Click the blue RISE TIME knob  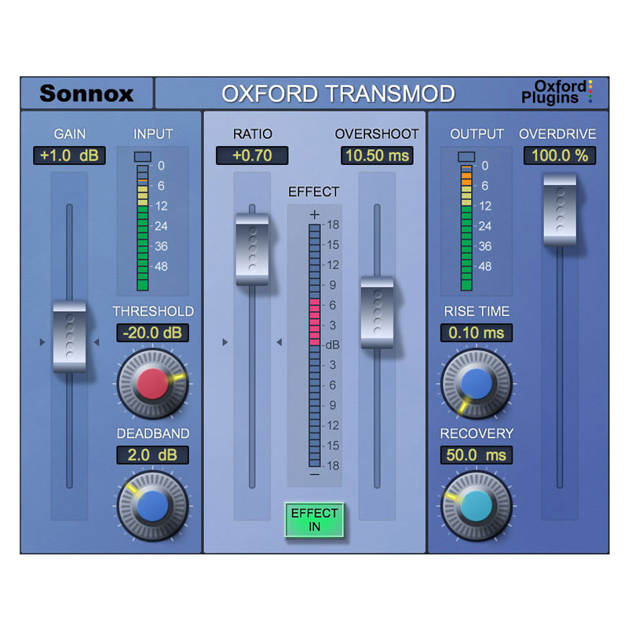pyautogui.click(x=476, y=384)
